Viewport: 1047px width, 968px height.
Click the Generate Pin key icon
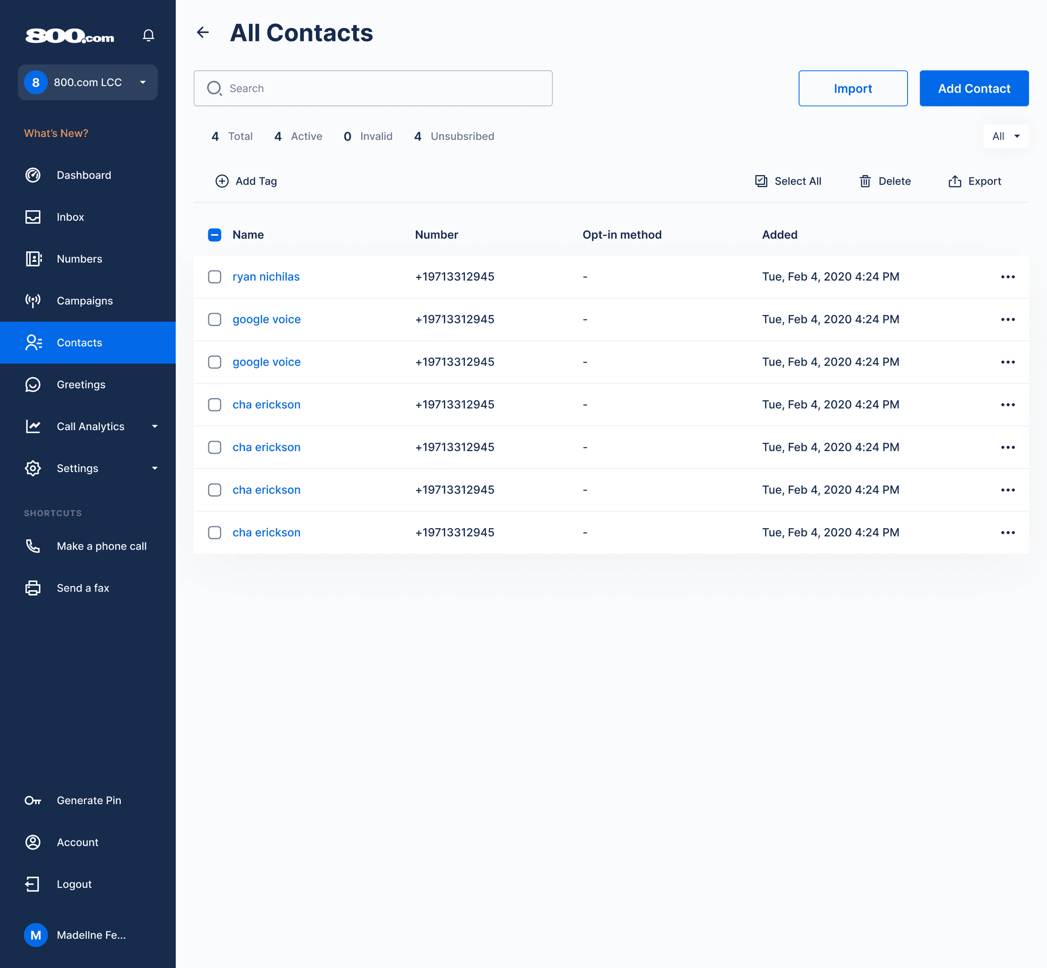[33, 800]
